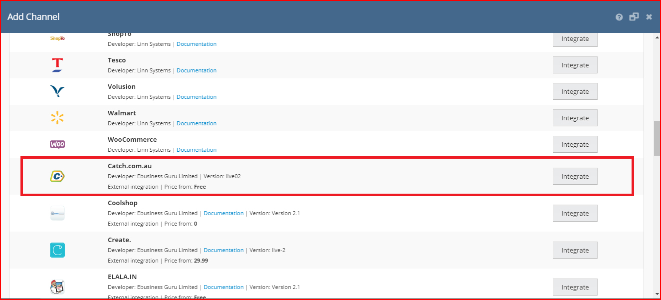This screenshot has height=300, width=661.
Task: Integrate the Tesco channel
Action: pyautogui.click(x=575, y=65)
